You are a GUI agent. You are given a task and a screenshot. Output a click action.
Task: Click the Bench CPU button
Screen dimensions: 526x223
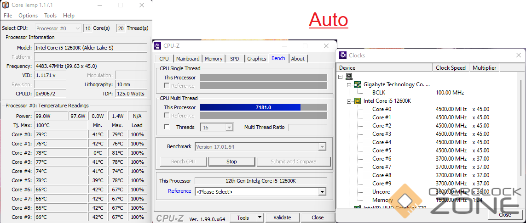point(183,162)
